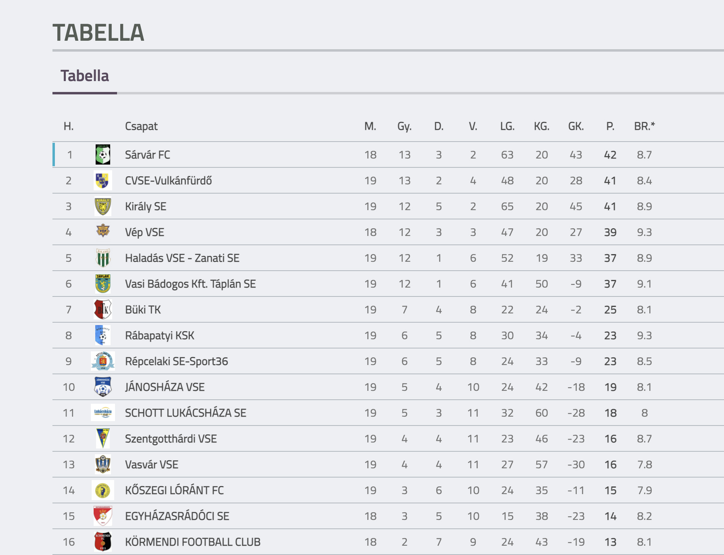The height and width of the screenshot is (555, 724).
Task: Open the Rábapatyi KSK team page
Action: tap(160, 336)
